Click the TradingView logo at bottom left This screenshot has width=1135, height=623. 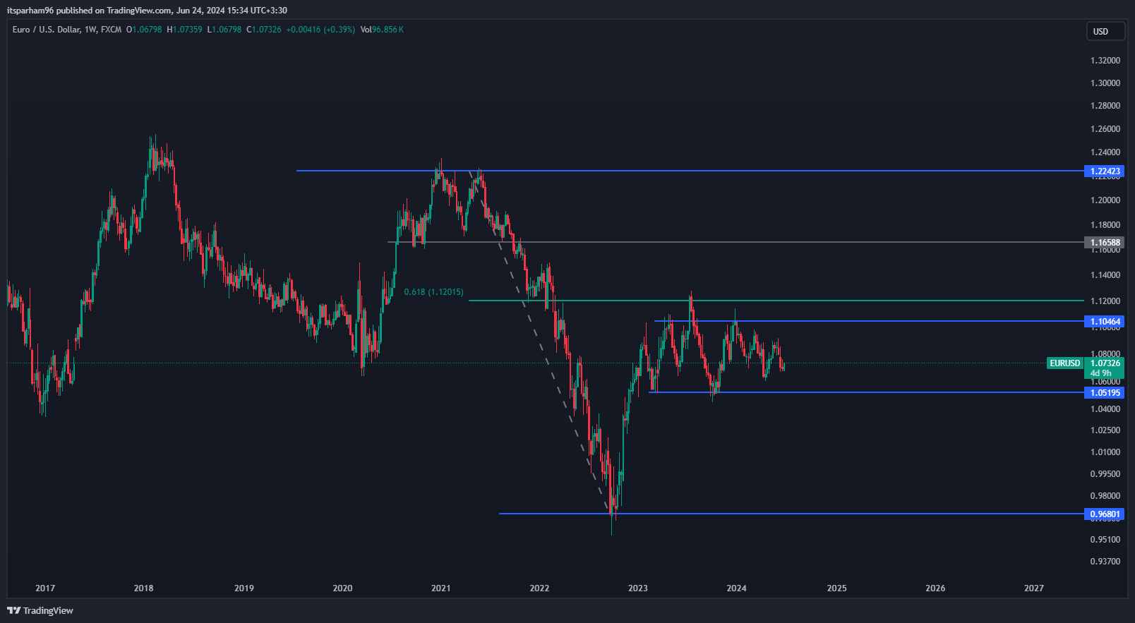coord(40,610)
